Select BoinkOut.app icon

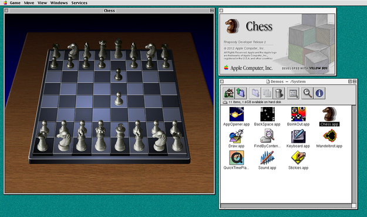298,114
